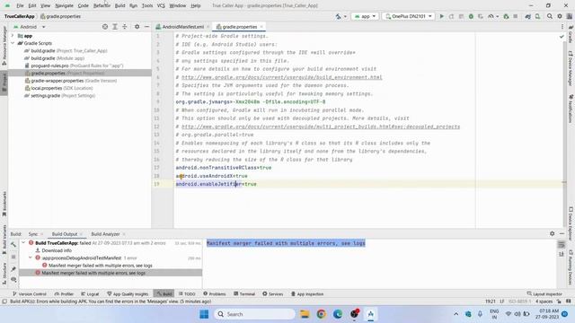Collapse the processDebugAndroidTestManifest node
Image resolution: width=575 pixels, height=323 pixels.
(31, 258)
